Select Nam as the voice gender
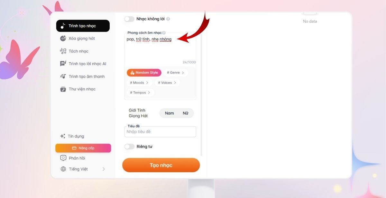Image resolution: width=386 pixels, height=198 pixels. point(169,113)
